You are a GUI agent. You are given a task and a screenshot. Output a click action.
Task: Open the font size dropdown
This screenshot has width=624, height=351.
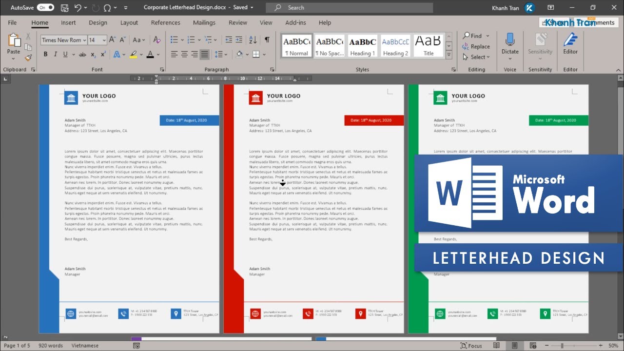(104, 40)
